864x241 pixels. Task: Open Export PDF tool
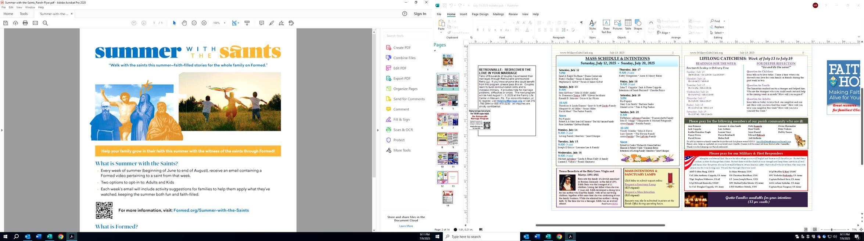398,78
